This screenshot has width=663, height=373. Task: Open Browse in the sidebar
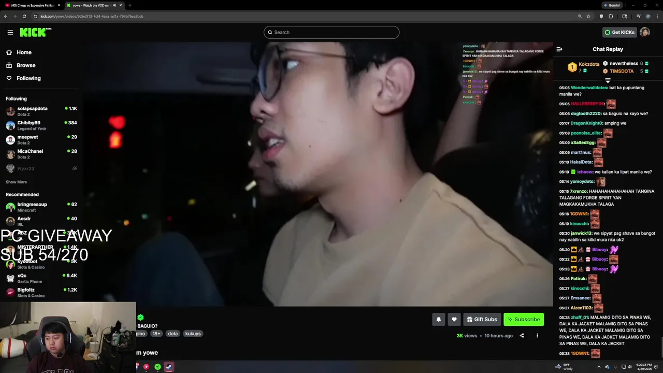tap(26, 65)
